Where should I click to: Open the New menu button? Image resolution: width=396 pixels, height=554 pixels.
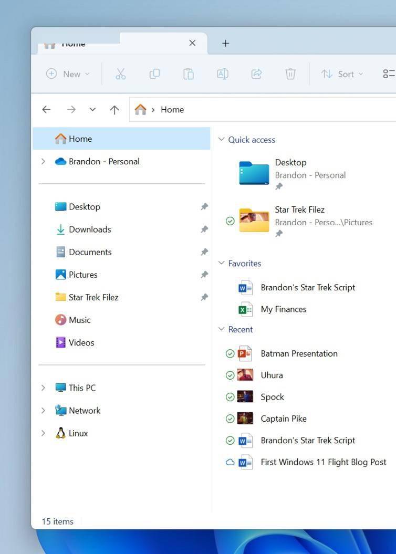click(68, 74)
